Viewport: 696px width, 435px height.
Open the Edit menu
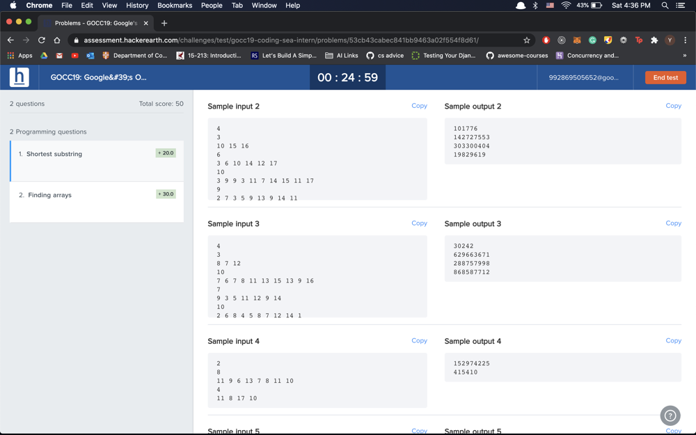87,6
